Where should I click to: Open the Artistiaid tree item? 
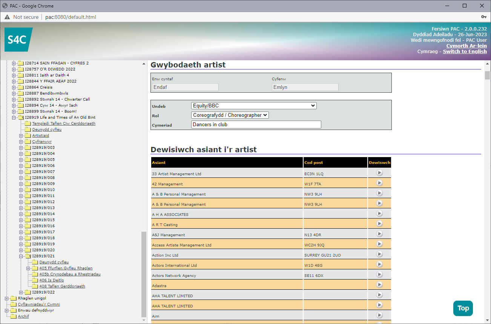click(40, 136)
